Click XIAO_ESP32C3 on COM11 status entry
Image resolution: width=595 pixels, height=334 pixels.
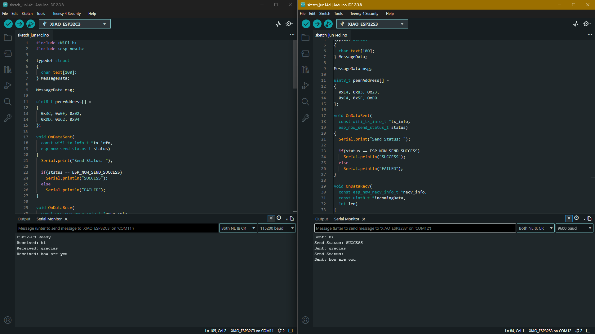tap(252, 331)
